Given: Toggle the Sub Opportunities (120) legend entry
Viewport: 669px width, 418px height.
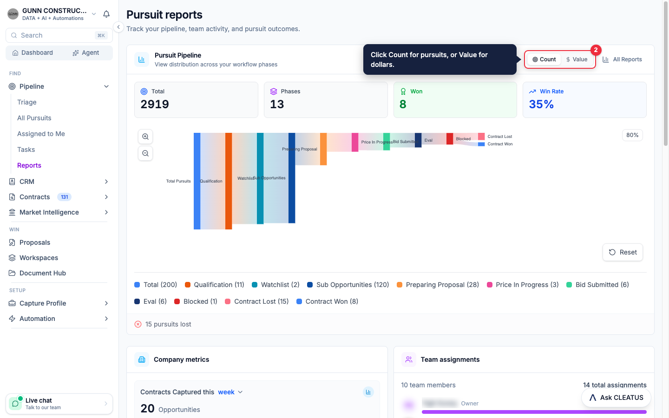Looking at the screenshot, I should [348, 285].
